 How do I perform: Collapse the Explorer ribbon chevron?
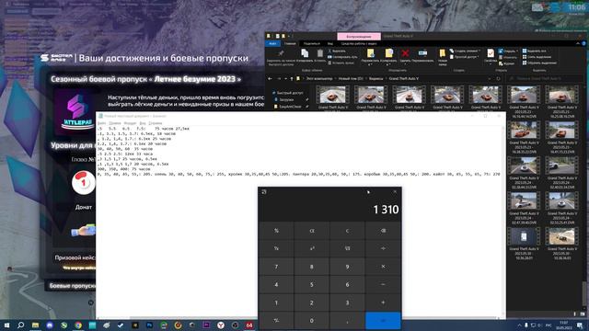(x=578, y=43)
